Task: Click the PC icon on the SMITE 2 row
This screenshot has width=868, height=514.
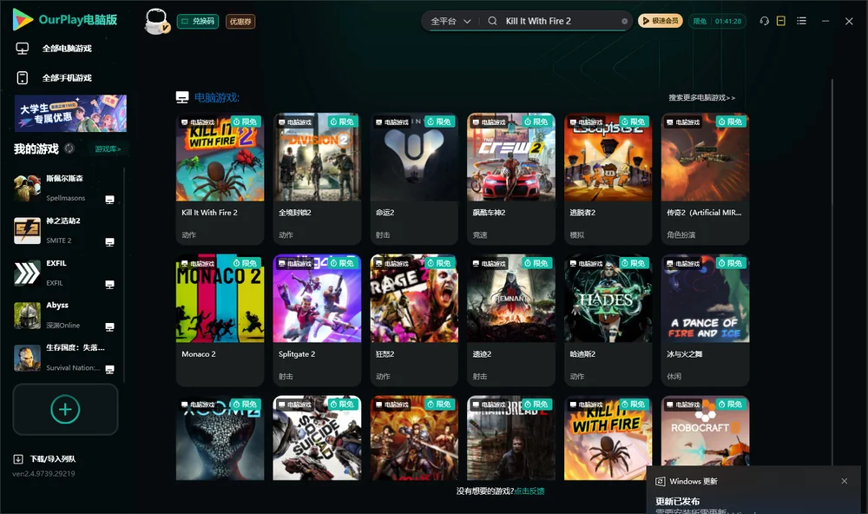Action: click(109, 242)
